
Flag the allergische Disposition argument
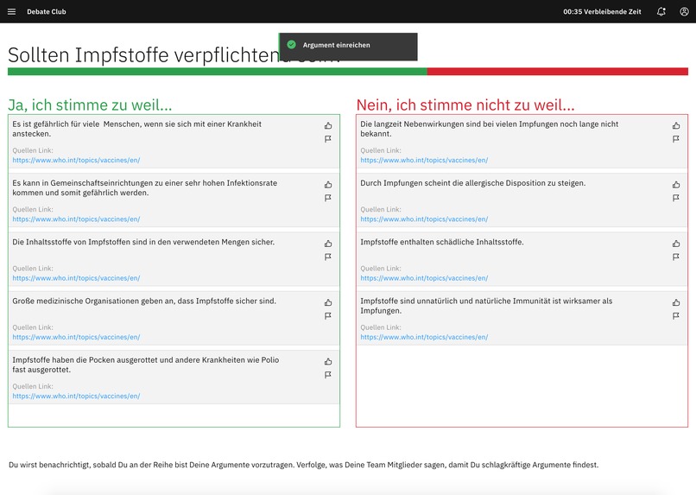pyautogui.click(x=676, y=198)
